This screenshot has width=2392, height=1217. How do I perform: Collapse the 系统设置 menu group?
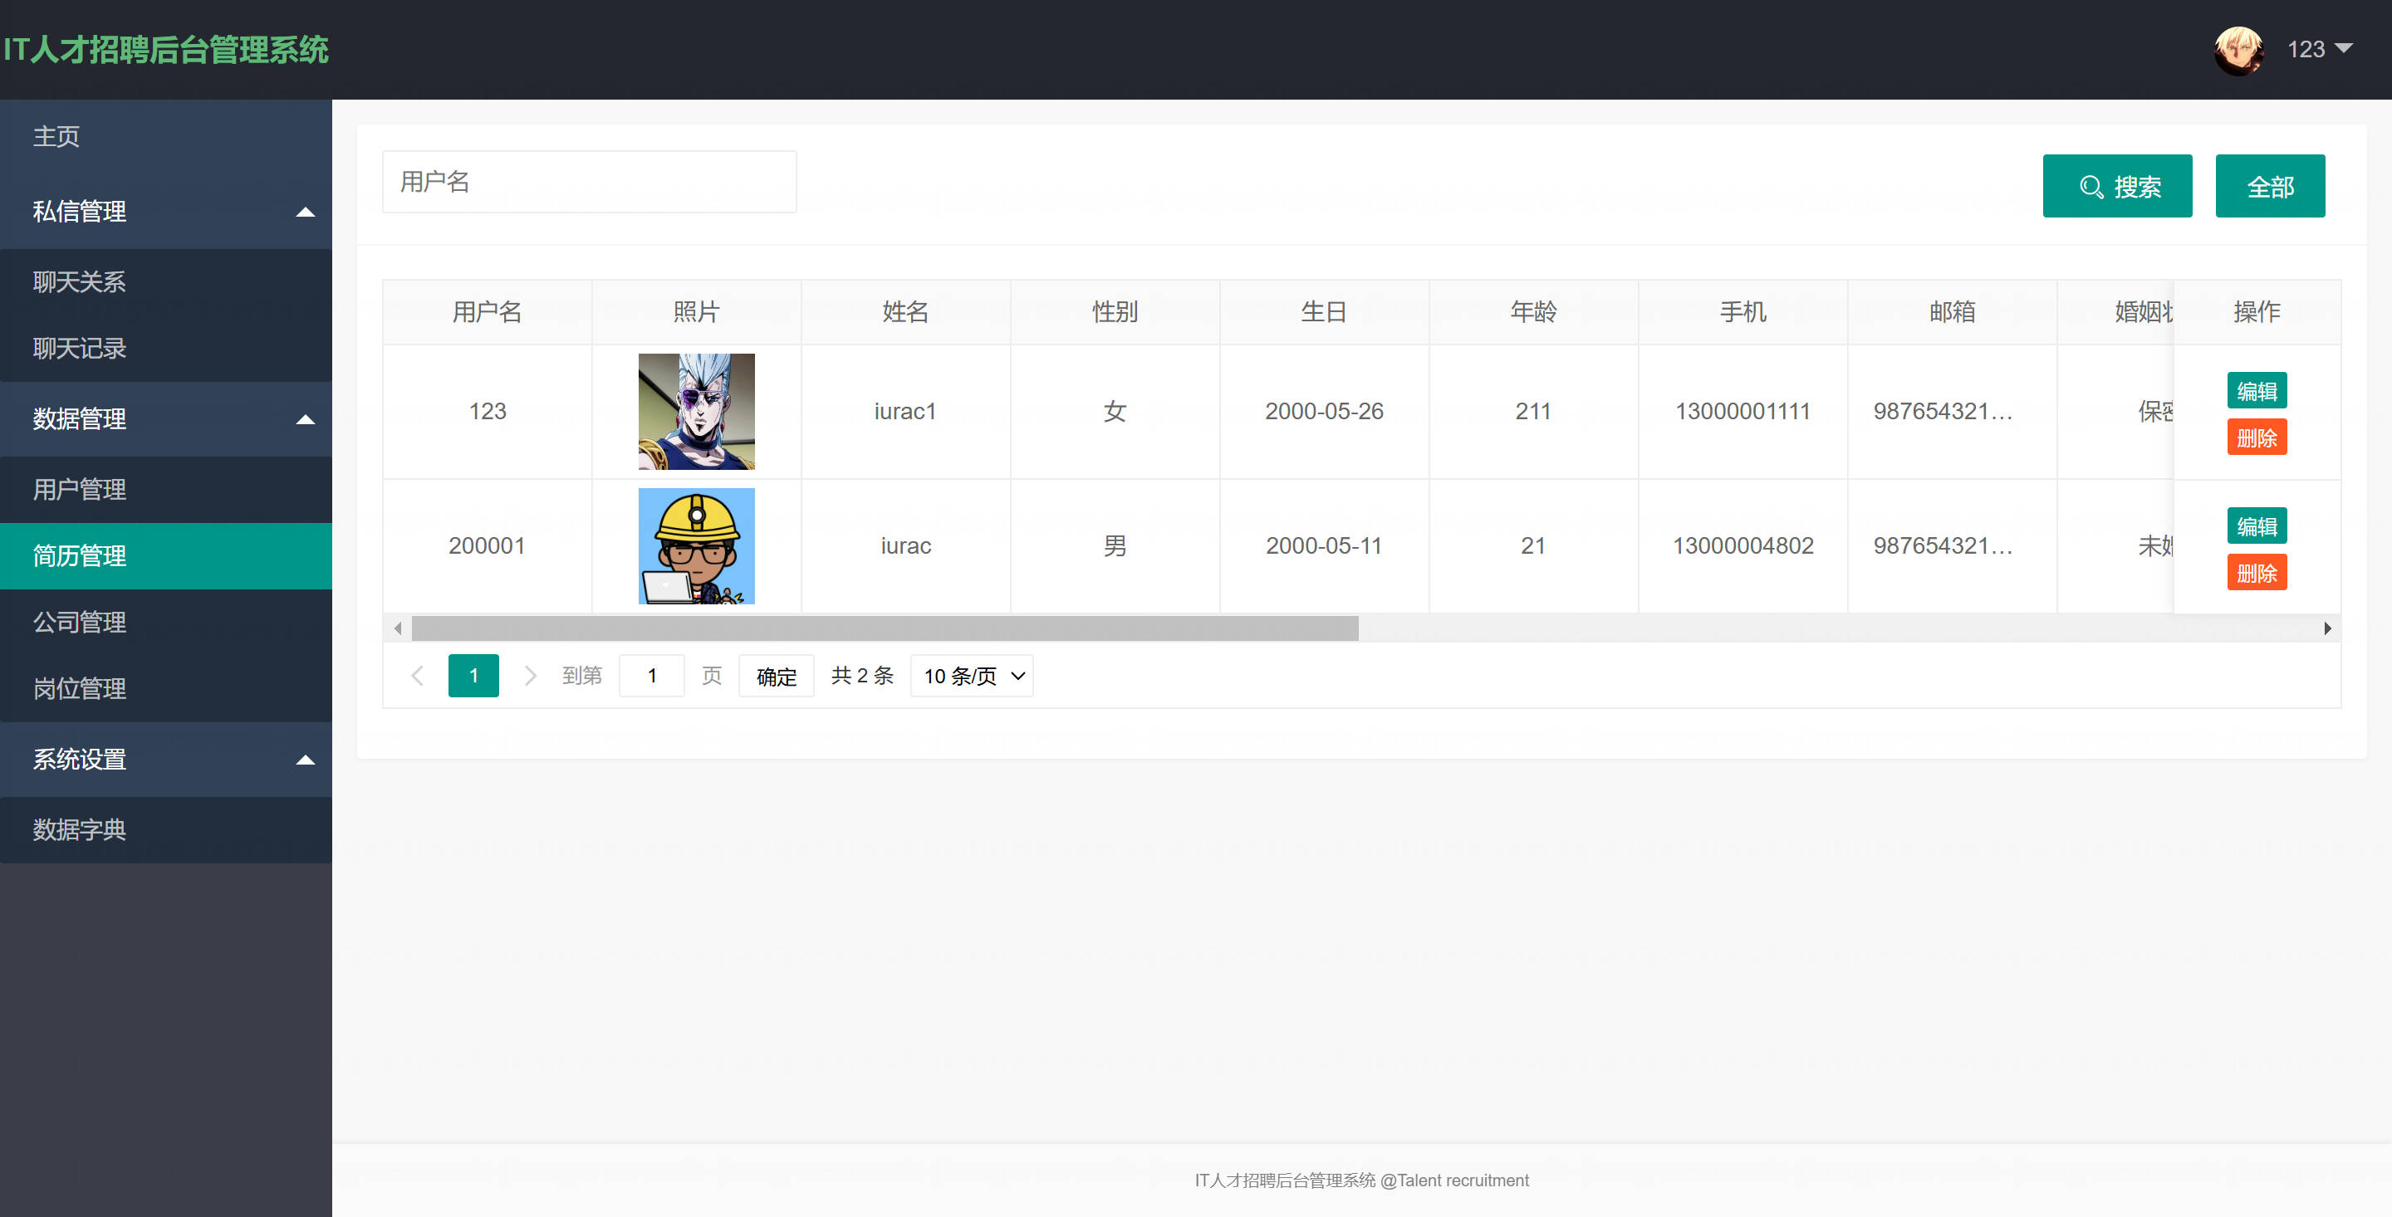click(x=166, y=760)
